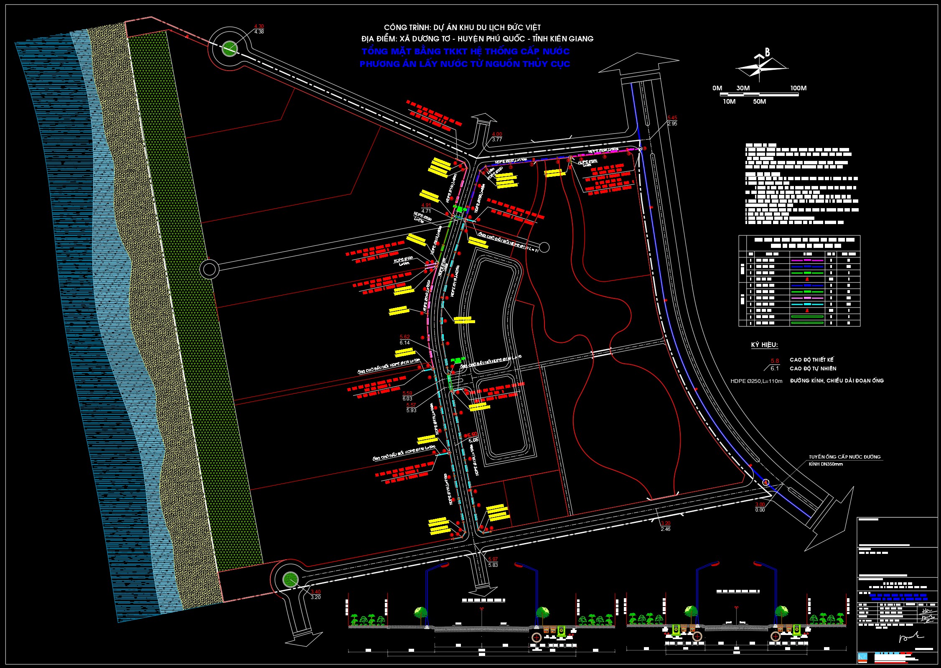Select the 3.40 / 3.20 elevation label
This screenshot has width=941, height=668.
click(315, 594)
